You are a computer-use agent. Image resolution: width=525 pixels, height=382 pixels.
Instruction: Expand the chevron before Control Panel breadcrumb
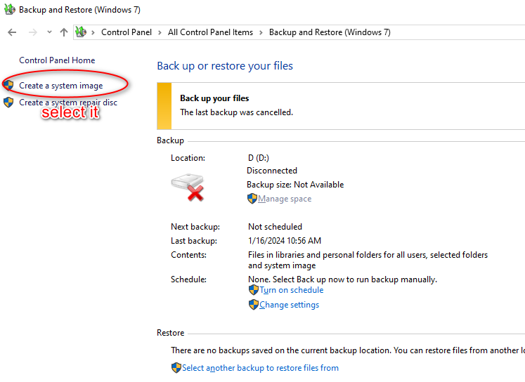(x=93, y=32)
